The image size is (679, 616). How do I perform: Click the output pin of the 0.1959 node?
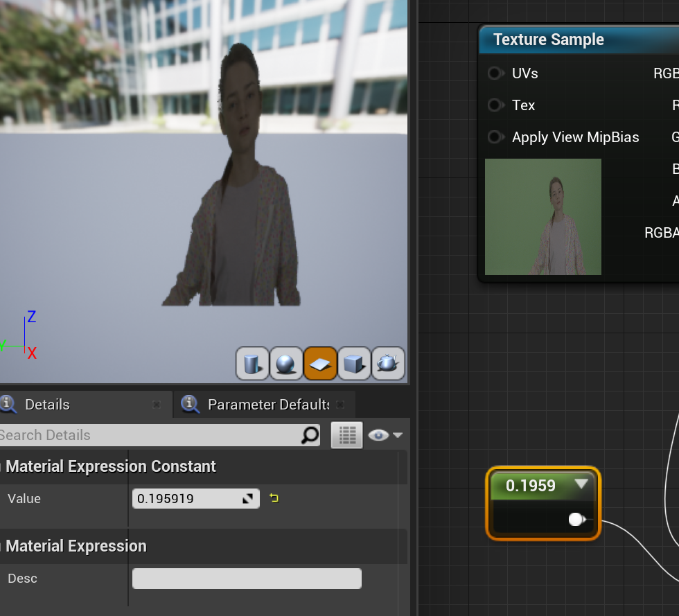pos(576,520)
